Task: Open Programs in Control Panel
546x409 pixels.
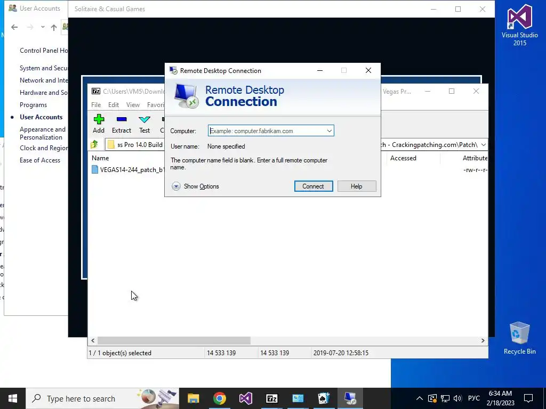Action: 33,105
